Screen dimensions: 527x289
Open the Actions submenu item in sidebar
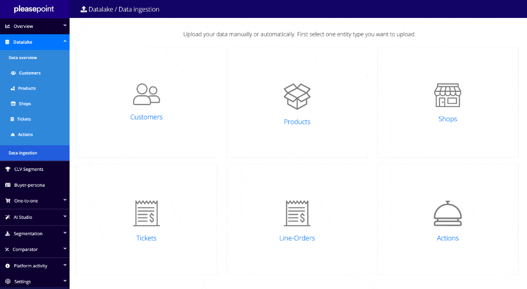click(x=25, y=134)
